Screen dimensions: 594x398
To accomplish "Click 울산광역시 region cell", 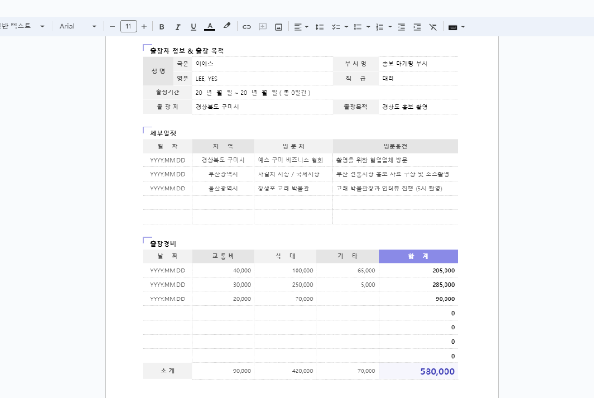I will (223, 188).
